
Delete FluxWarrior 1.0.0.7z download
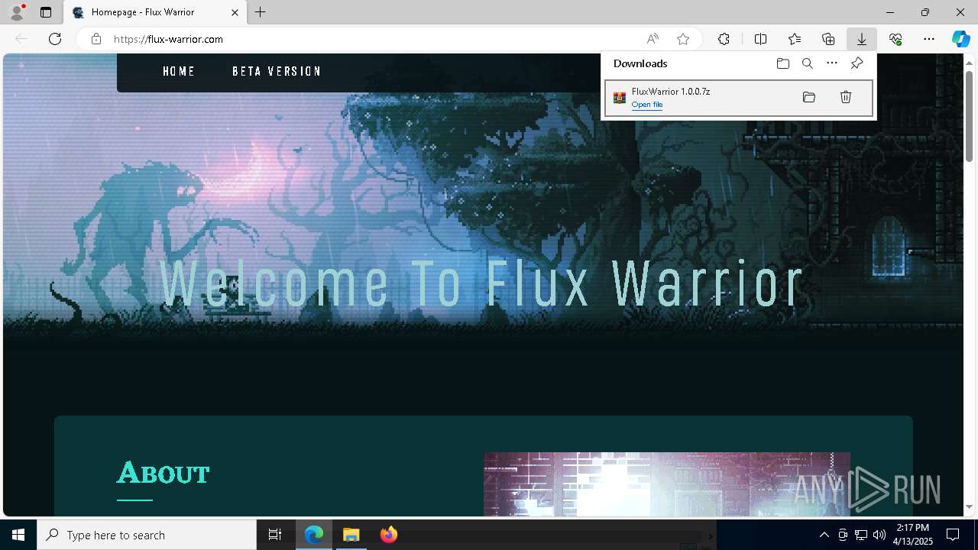point(846,97)
